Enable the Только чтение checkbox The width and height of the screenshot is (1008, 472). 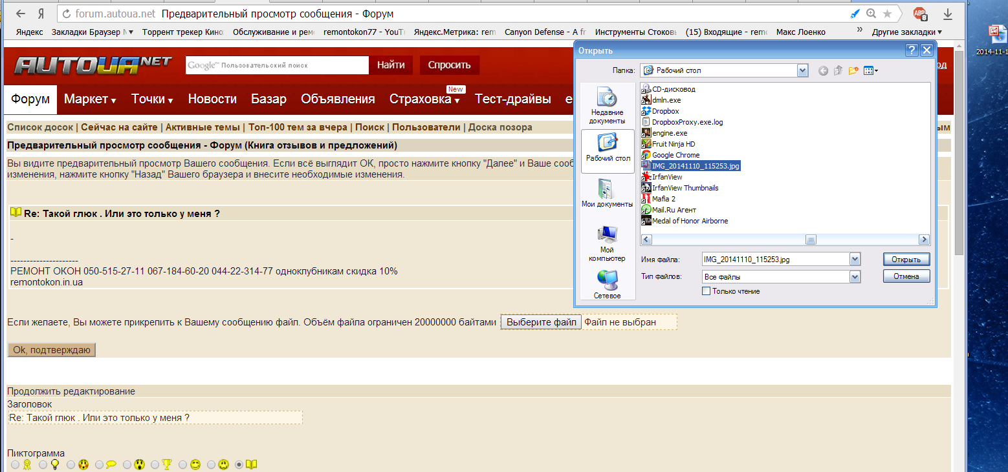coord(706,291)
